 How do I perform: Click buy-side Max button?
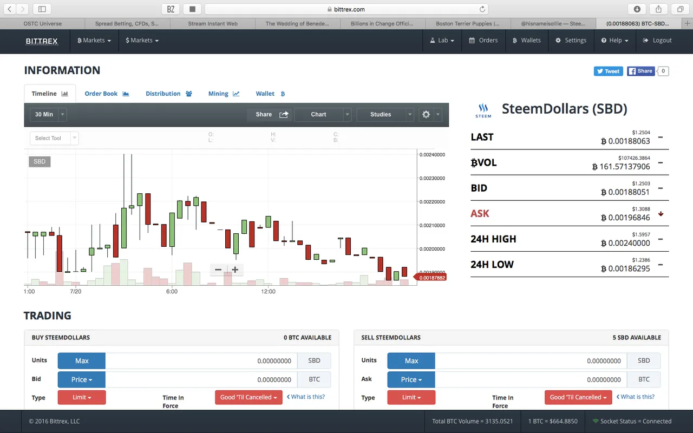[82, 361]
